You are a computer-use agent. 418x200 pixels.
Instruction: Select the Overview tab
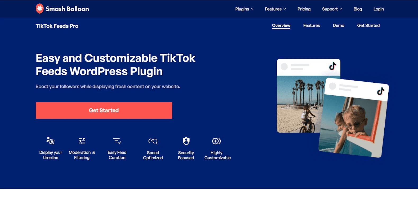(281, 26)
